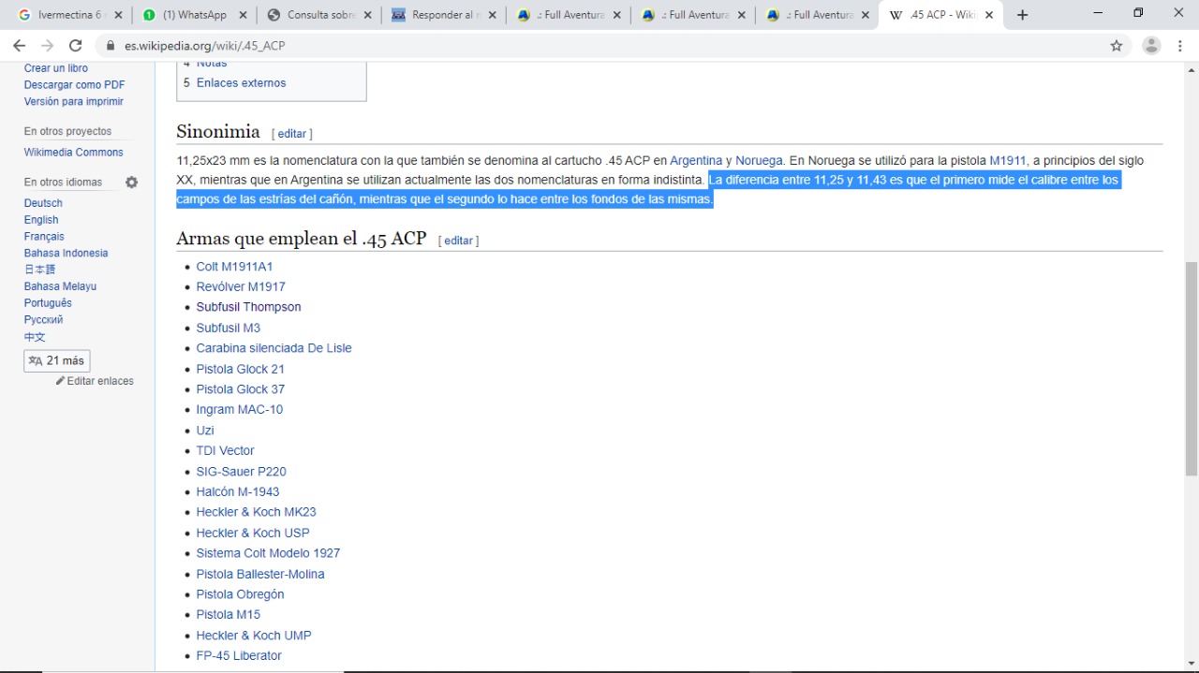The width and height of the screenshot is (1199, 673).
Task: Open the Noruega link
Action: [759, 161]
